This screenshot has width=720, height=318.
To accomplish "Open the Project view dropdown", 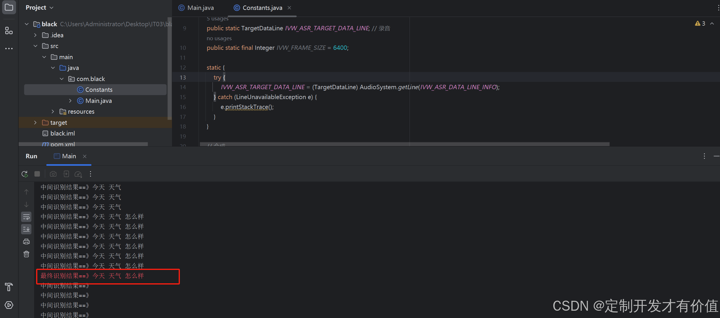I will pyautogui.click(x=39, y=8).
